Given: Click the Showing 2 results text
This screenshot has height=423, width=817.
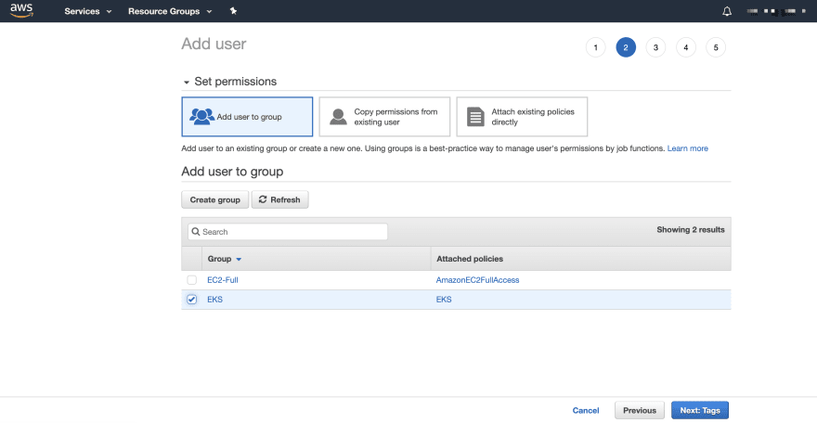Looking at the screenshot, I should (x=691, y=229).
